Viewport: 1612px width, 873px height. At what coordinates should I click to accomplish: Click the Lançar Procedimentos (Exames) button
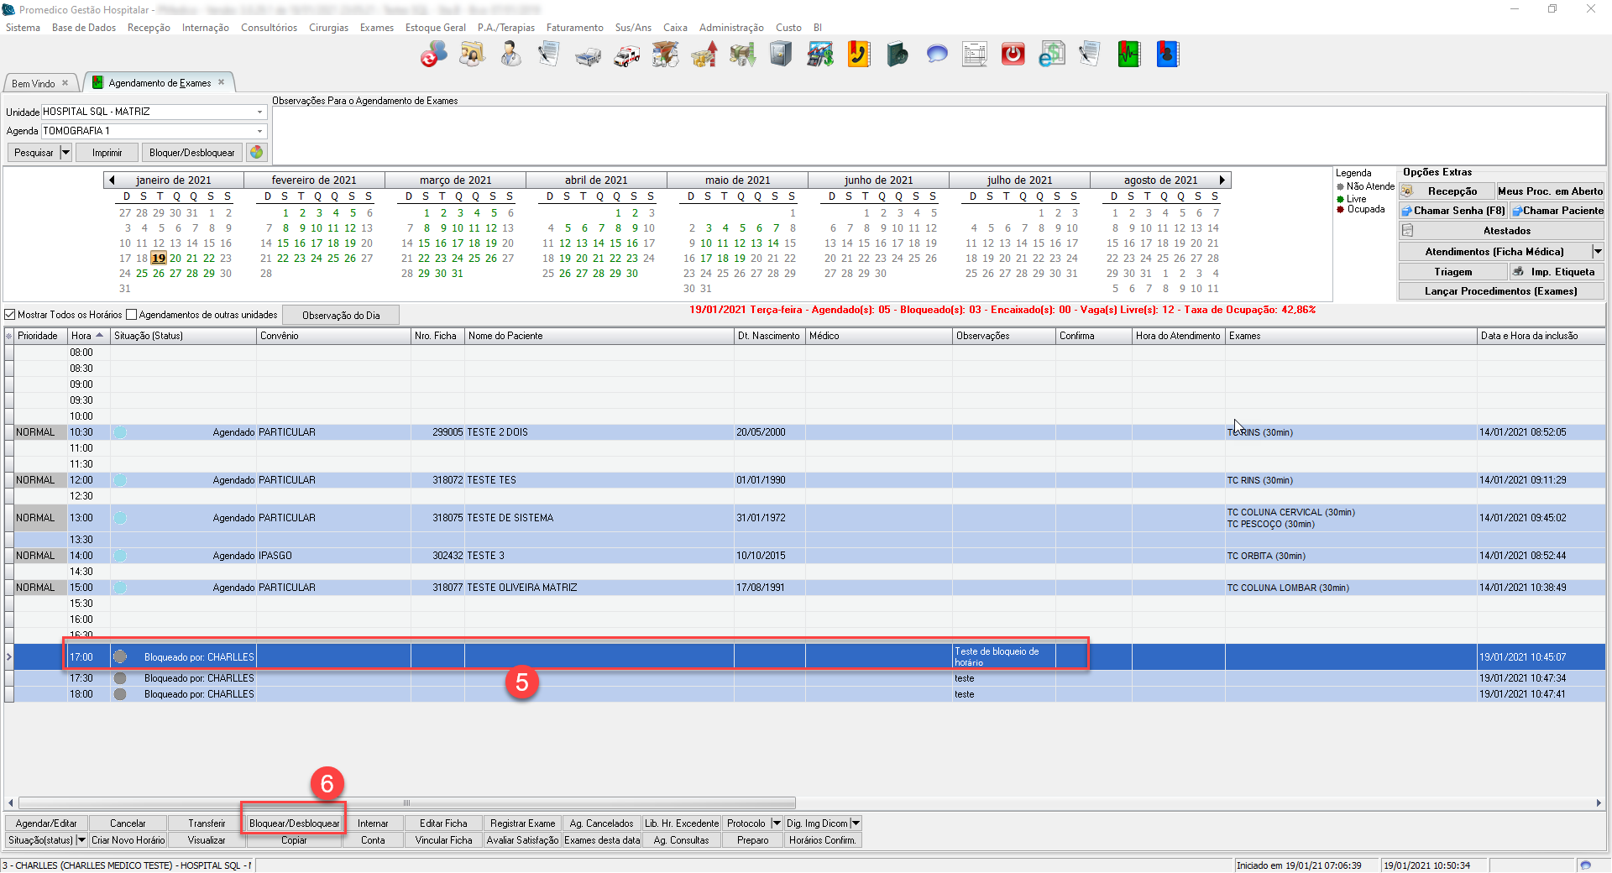coord(1500,291)
